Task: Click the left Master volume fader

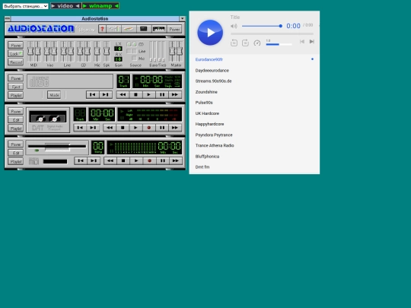Action: point(172,52)
